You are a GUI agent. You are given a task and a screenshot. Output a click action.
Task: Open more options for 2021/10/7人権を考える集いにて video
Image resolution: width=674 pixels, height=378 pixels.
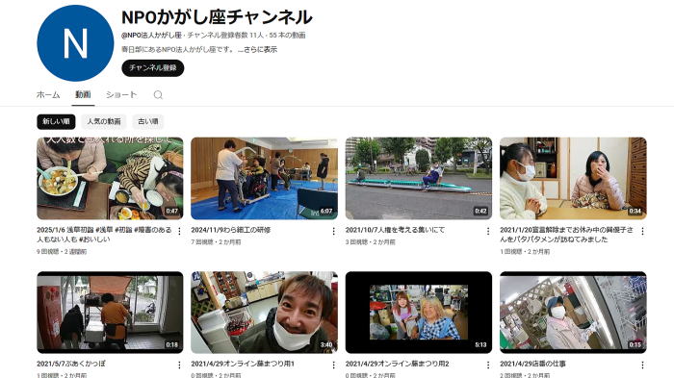pos(488,231)
